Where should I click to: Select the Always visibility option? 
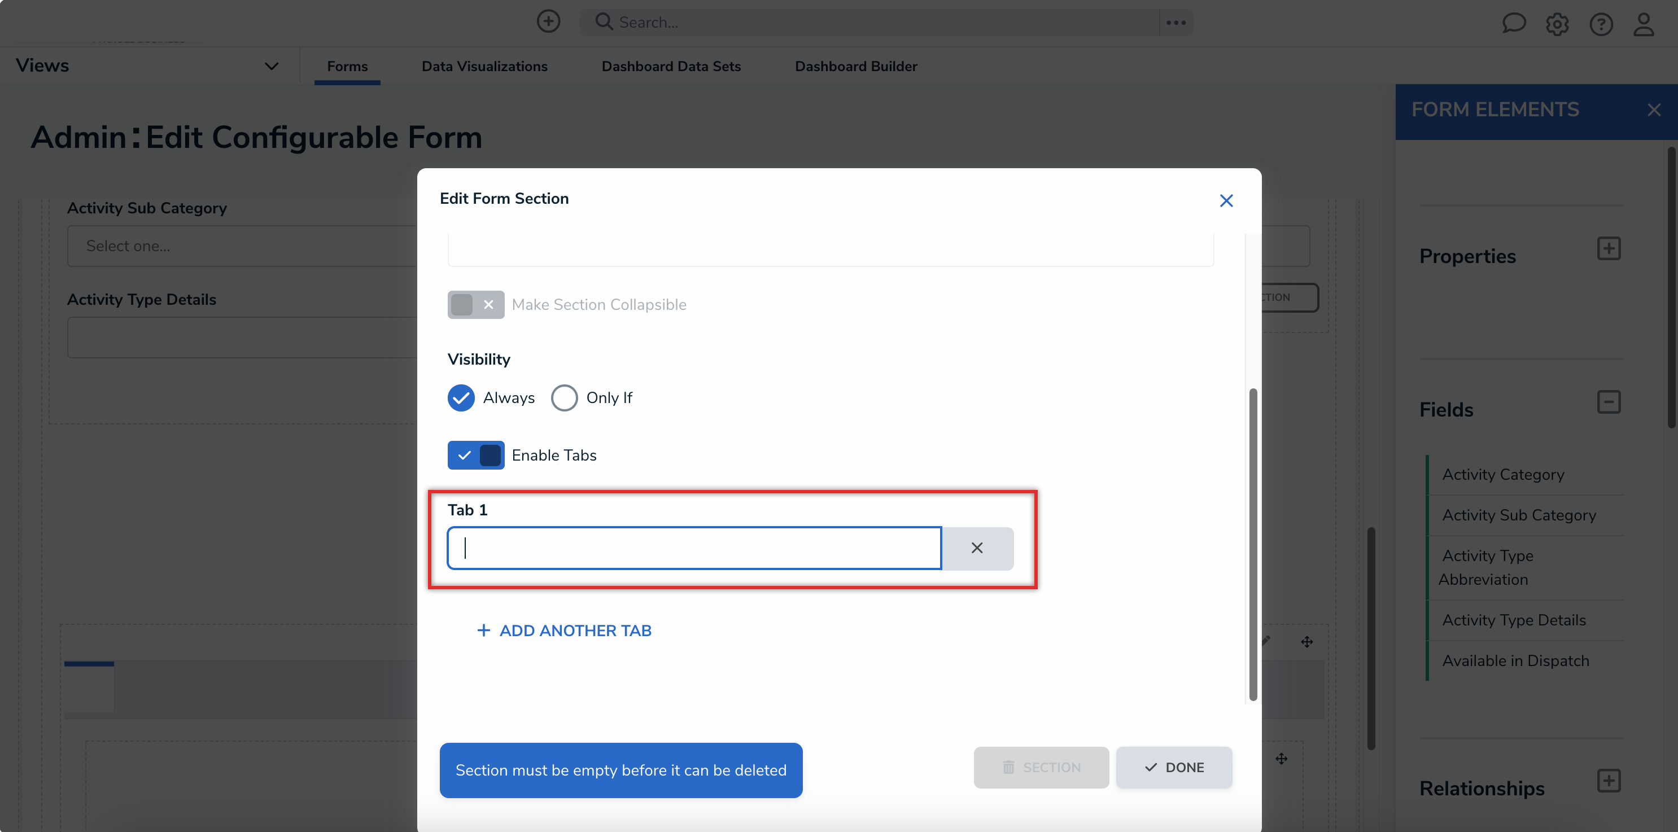[x=461, y=398]
